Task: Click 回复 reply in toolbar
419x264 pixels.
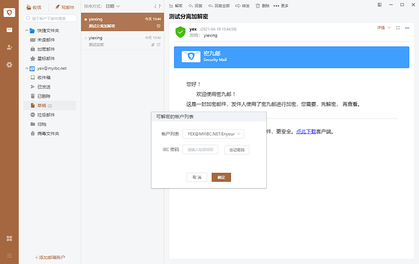Action: click(x=195, y=6)
